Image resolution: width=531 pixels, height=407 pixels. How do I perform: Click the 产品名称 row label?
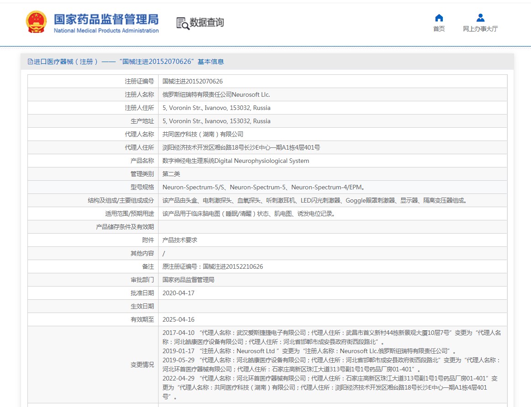click(142, 161)
